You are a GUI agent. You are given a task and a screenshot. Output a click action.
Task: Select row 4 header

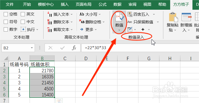[4, 83]
